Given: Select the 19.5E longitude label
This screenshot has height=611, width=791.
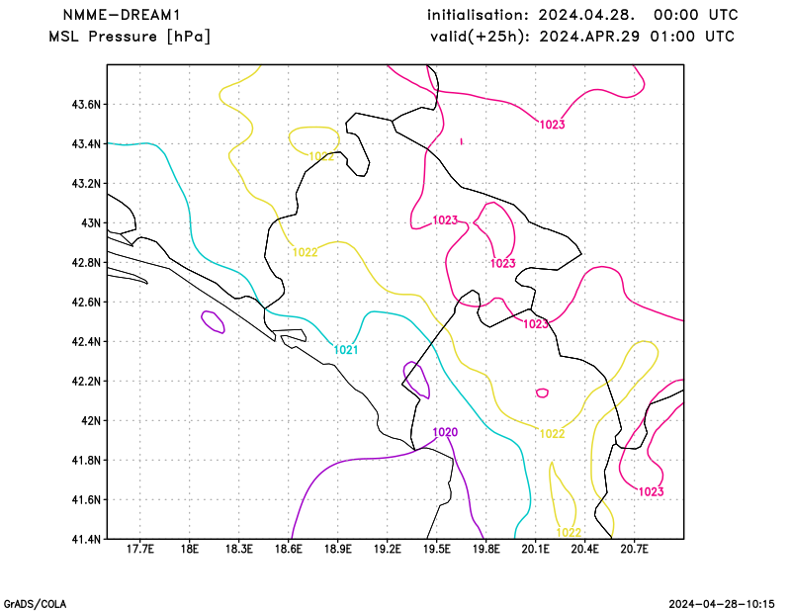Looking at the screenshot, I should [x=437, y=550].
